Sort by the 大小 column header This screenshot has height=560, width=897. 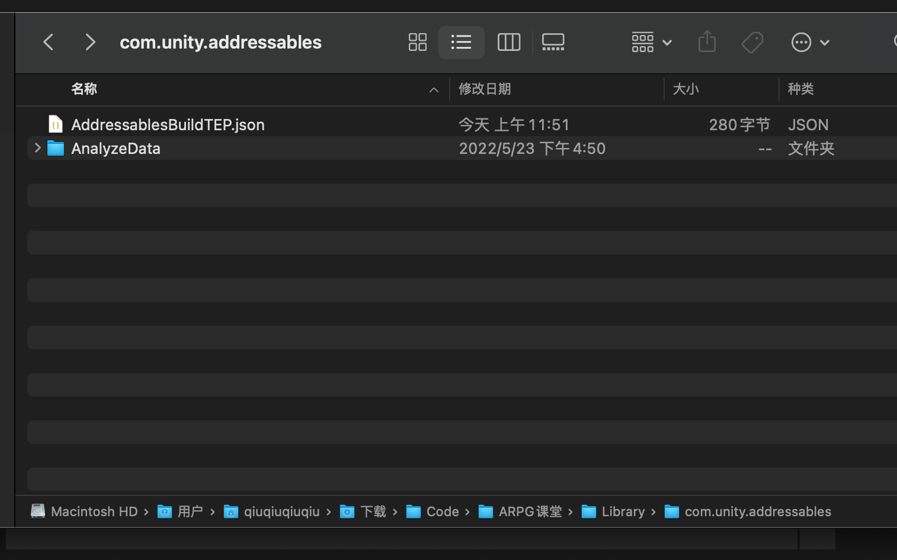pos(685,89)
